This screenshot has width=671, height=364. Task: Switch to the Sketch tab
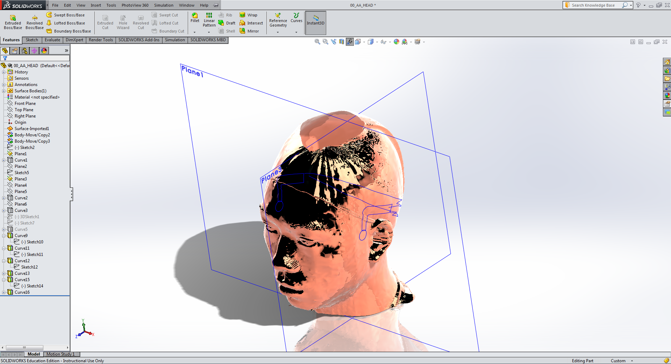(32, 40)
